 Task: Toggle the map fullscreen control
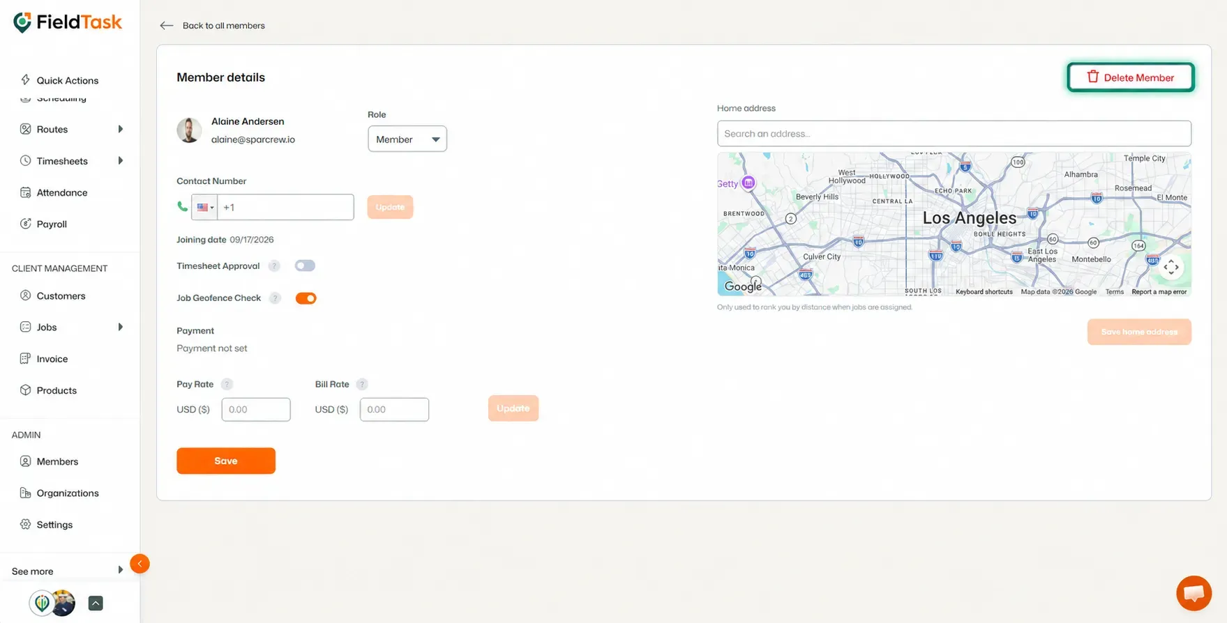(x=1171, y=267)
